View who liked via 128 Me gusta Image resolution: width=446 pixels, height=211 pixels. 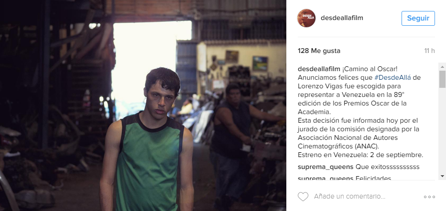coord(319,51)
